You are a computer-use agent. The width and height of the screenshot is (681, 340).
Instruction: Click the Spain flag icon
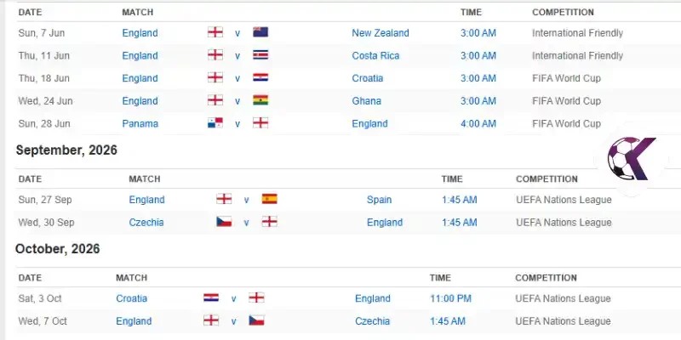(269, 199)
